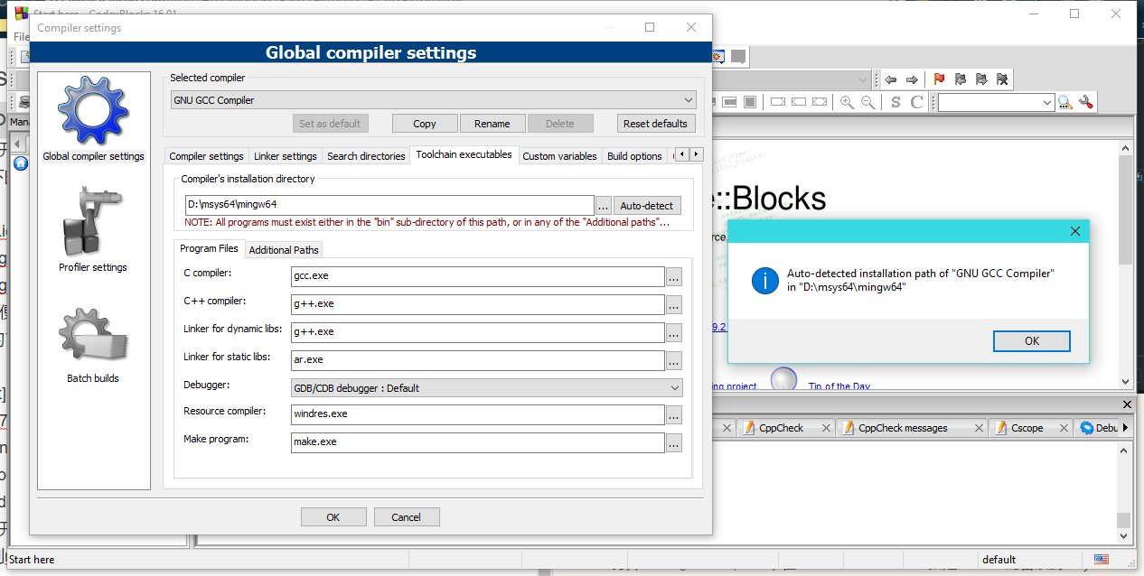Click the Reset defaults button
The width and height of the screenshot is (1144, 576).
(655, 124)
